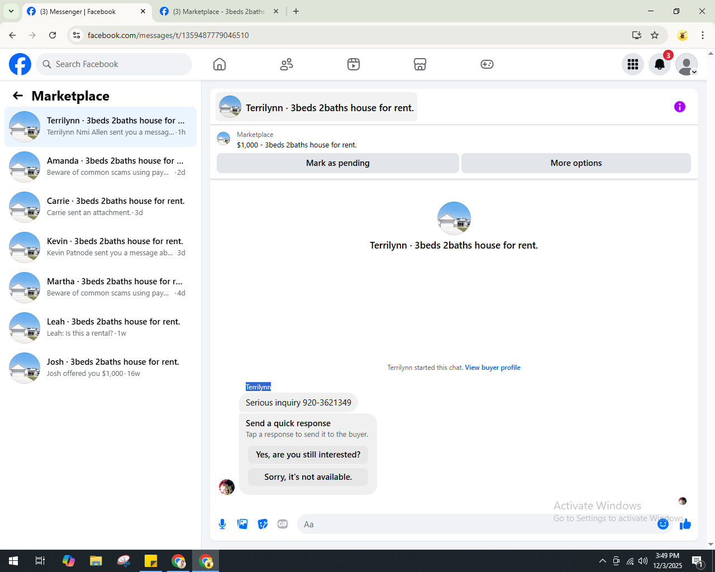Open the taskbar clock showing 3:49 PM
The image size is (715, 572).
pos(668,561)
